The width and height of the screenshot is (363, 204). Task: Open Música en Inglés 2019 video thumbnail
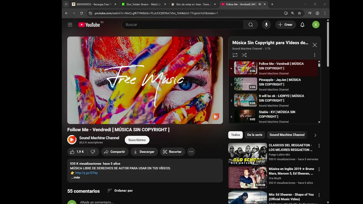point(248,178)
